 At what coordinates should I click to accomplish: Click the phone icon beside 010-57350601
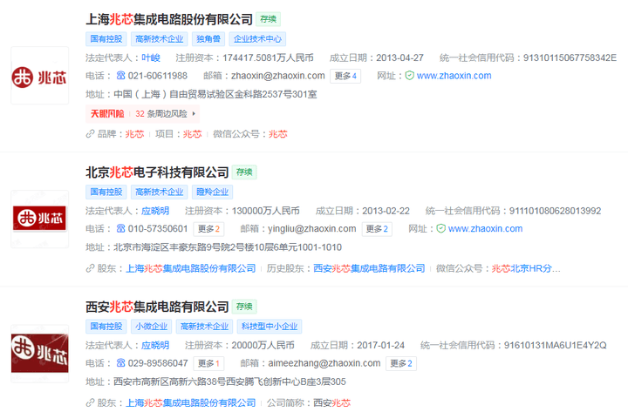tap(120, 228)
